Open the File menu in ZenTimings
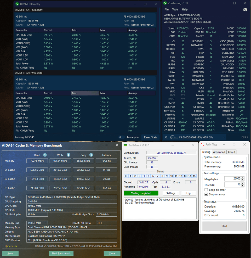 [x=167, y=9]
